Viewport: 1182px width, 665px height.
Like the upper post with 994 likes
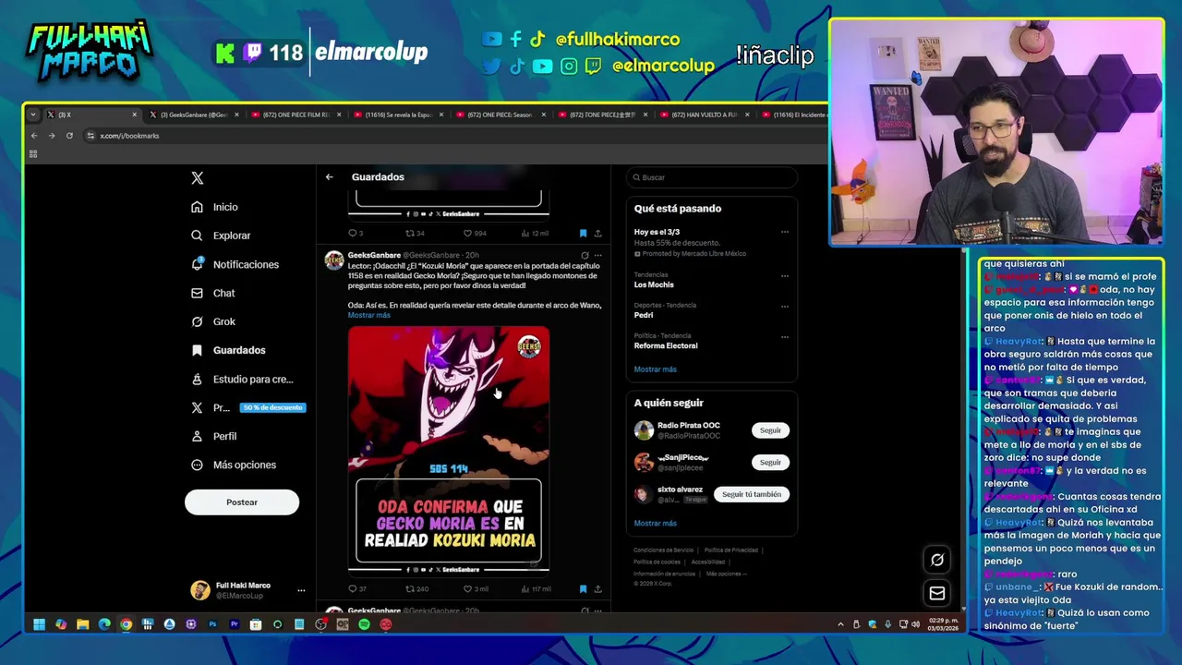click(475, 234)
